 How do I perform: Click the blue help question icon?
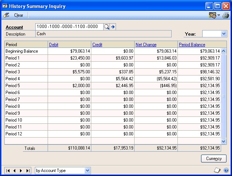(226, 171)
